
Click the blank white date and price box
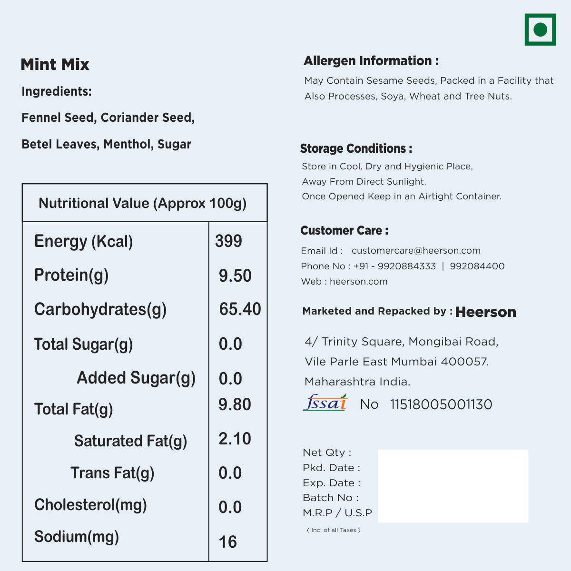(453, 486)
